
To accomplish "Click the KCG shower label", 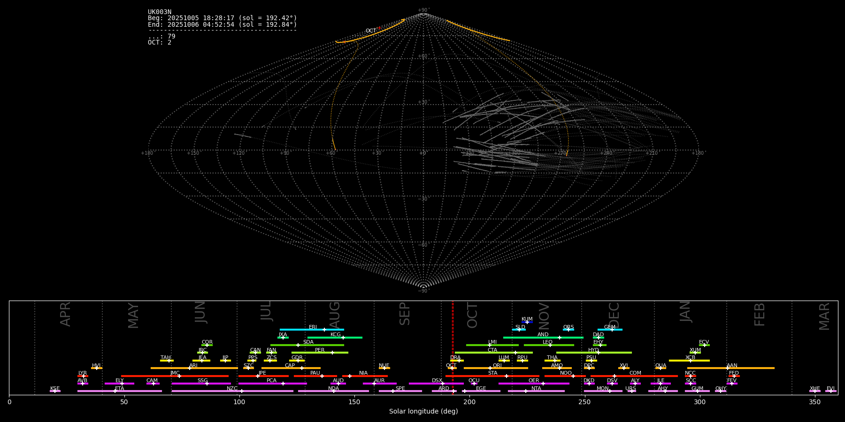I will (336, 335).
